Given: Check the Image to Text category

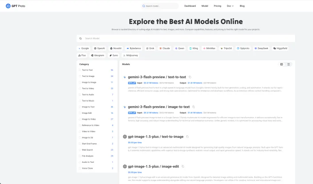Looking at the screenshot, I should (80, 107).
